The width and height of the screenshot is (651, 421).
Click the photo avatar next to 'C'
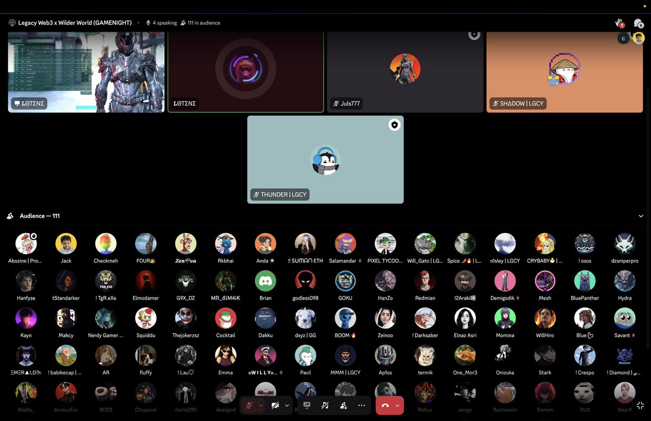click(x=639, y=38)
